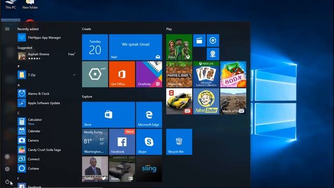The image size is (334, 188).
Task: Click the Create group heading
Action: pyautogui.click(x=87, y=29)
